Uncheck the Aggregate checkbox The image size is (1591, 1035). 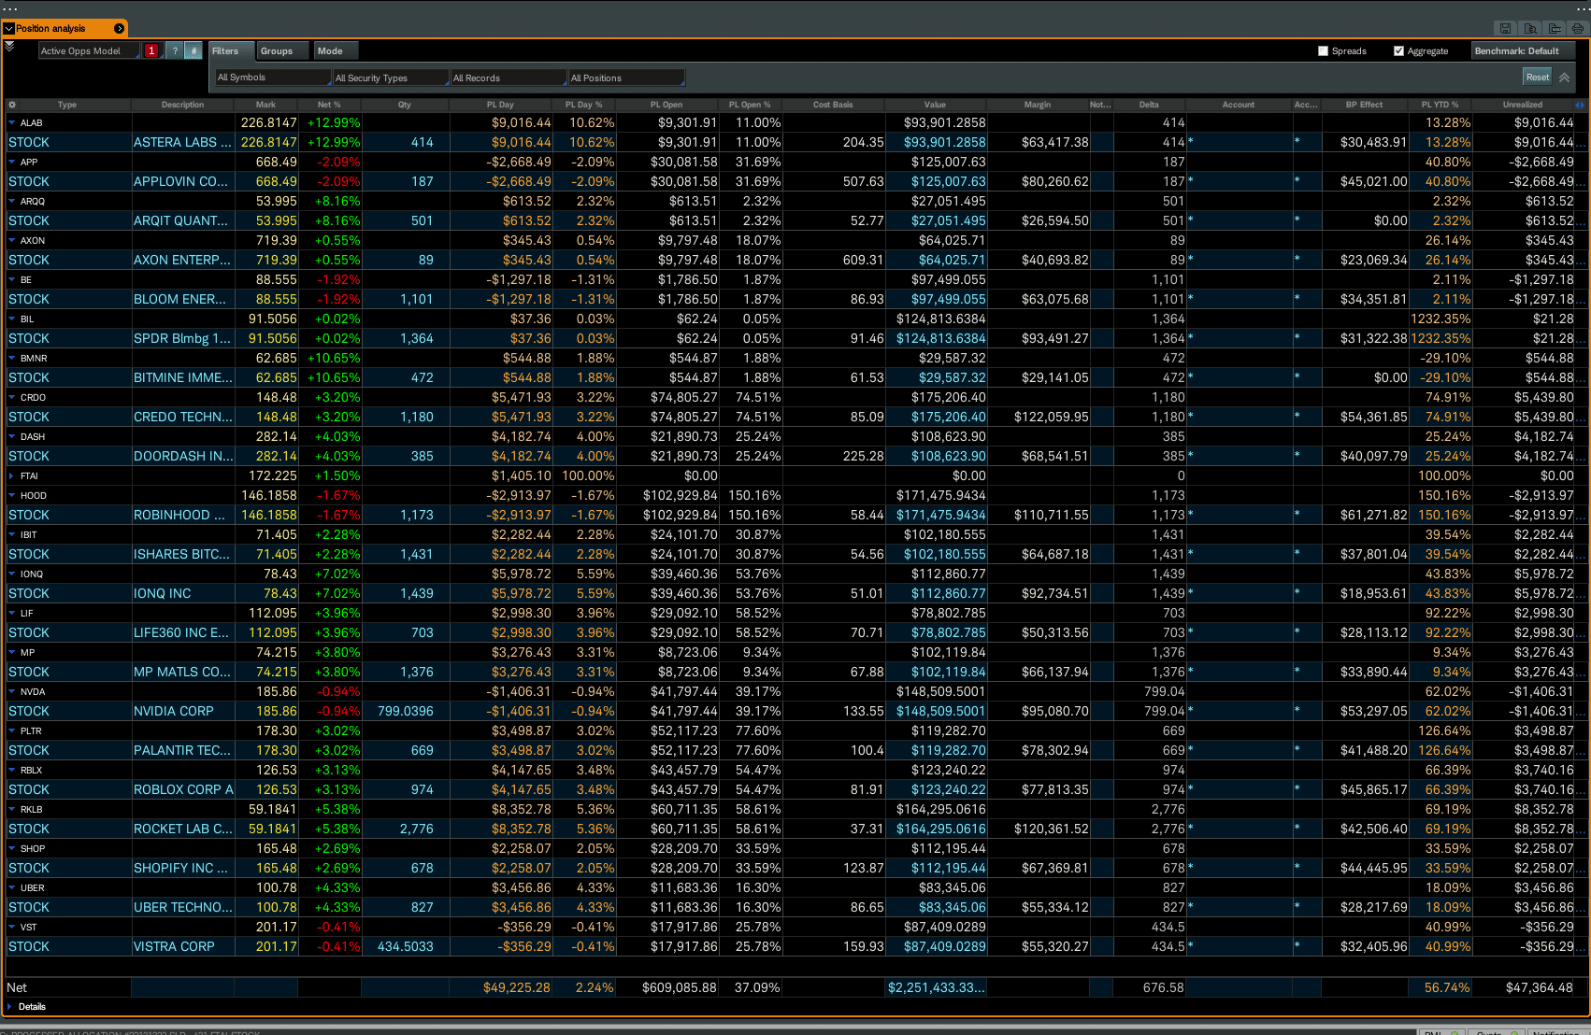1398,51
